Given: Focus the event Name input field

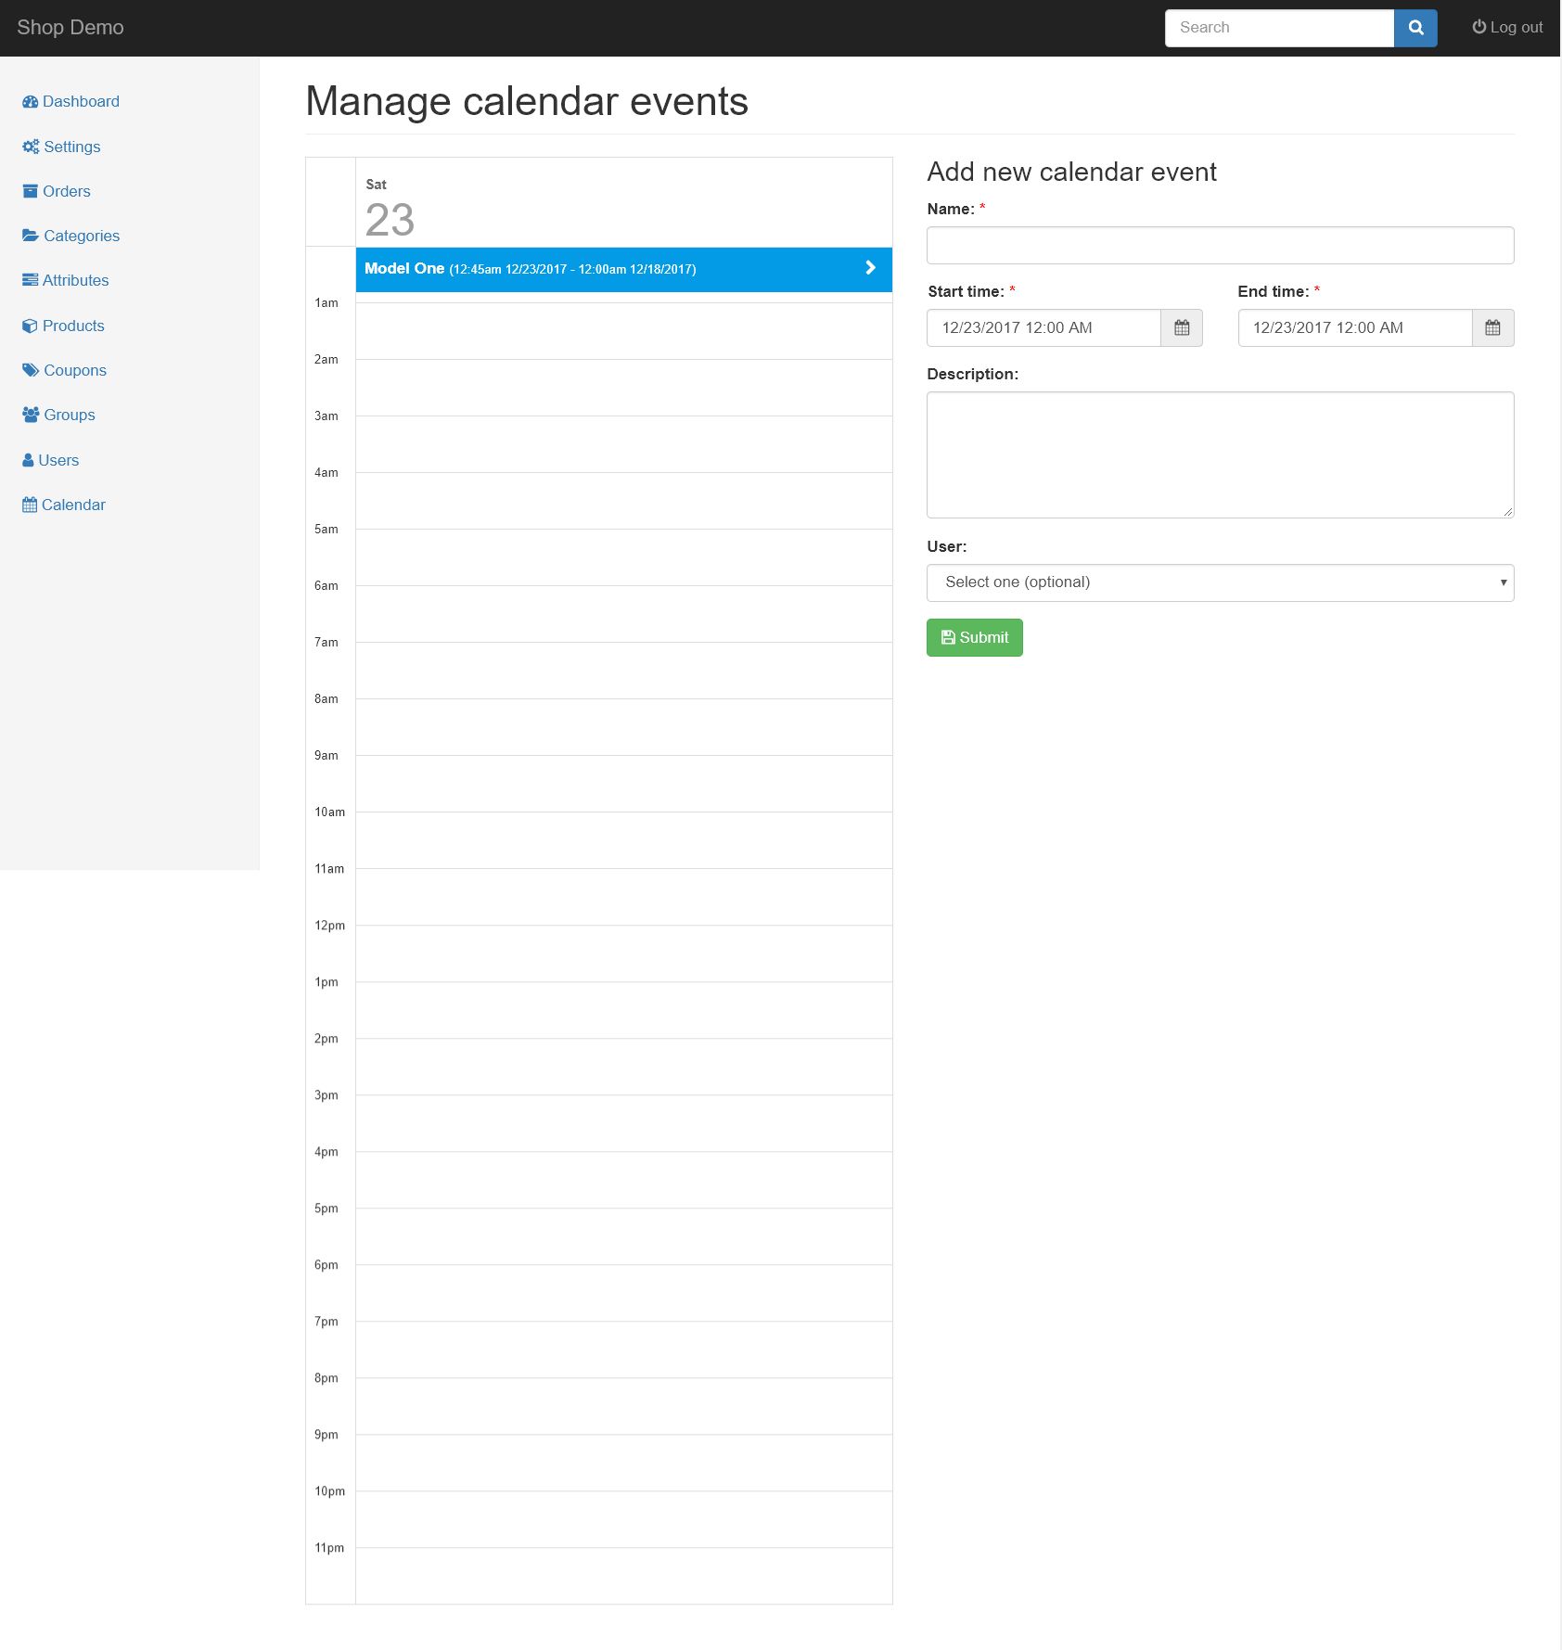Looking at the screenshot, I should click(x=1221, y=245).
